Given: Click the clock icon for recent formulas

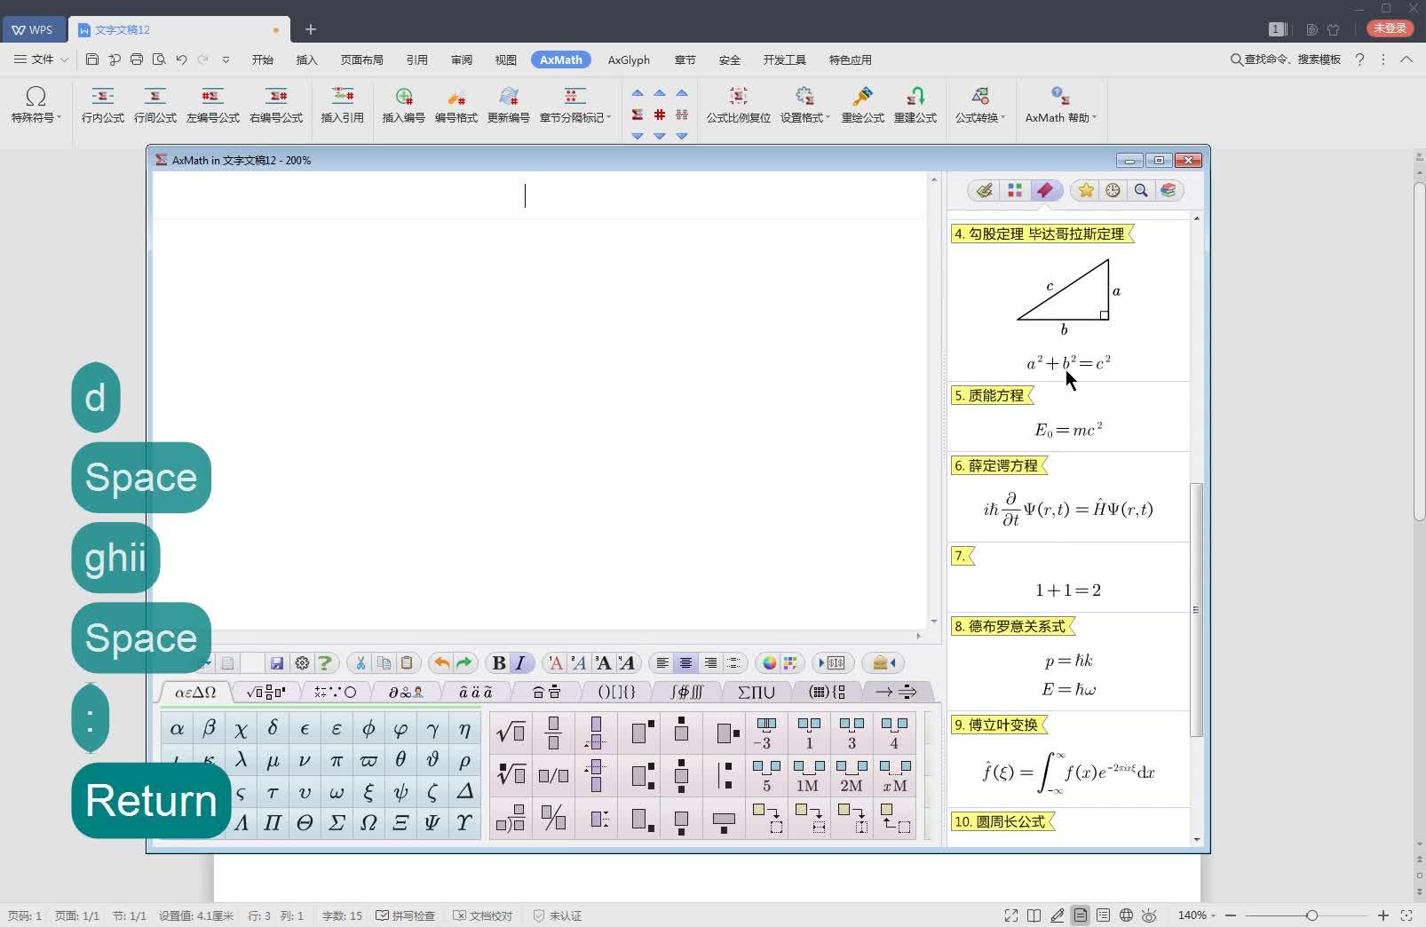Looking at the screenshot, I should click(x=1113, y=190).
